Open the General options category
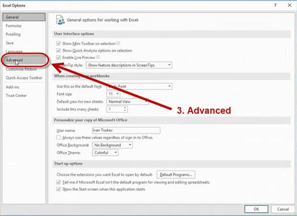Screen dimensions: 297x216 (x=24, y=17)
